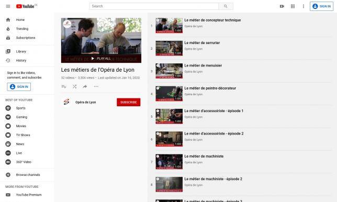This screenshot has height=202, width=337.
Task: Open Browse channels
Action: point(28,175)
